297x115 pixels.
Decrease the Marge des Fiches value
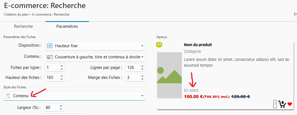click(x=143, y=79)
